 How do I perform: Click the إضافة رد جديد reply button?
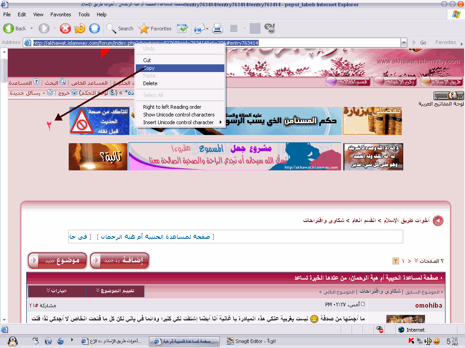click(119, 261)
